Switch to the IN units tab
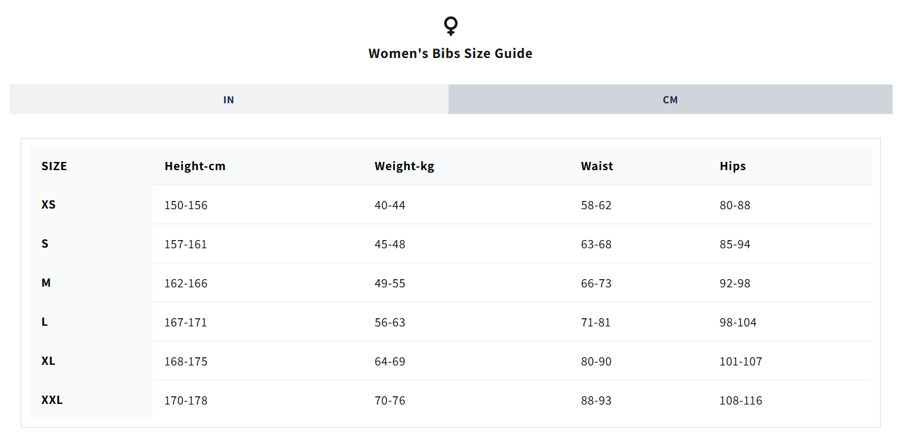Viewport: 899px width, 436px height. [229, 100]
